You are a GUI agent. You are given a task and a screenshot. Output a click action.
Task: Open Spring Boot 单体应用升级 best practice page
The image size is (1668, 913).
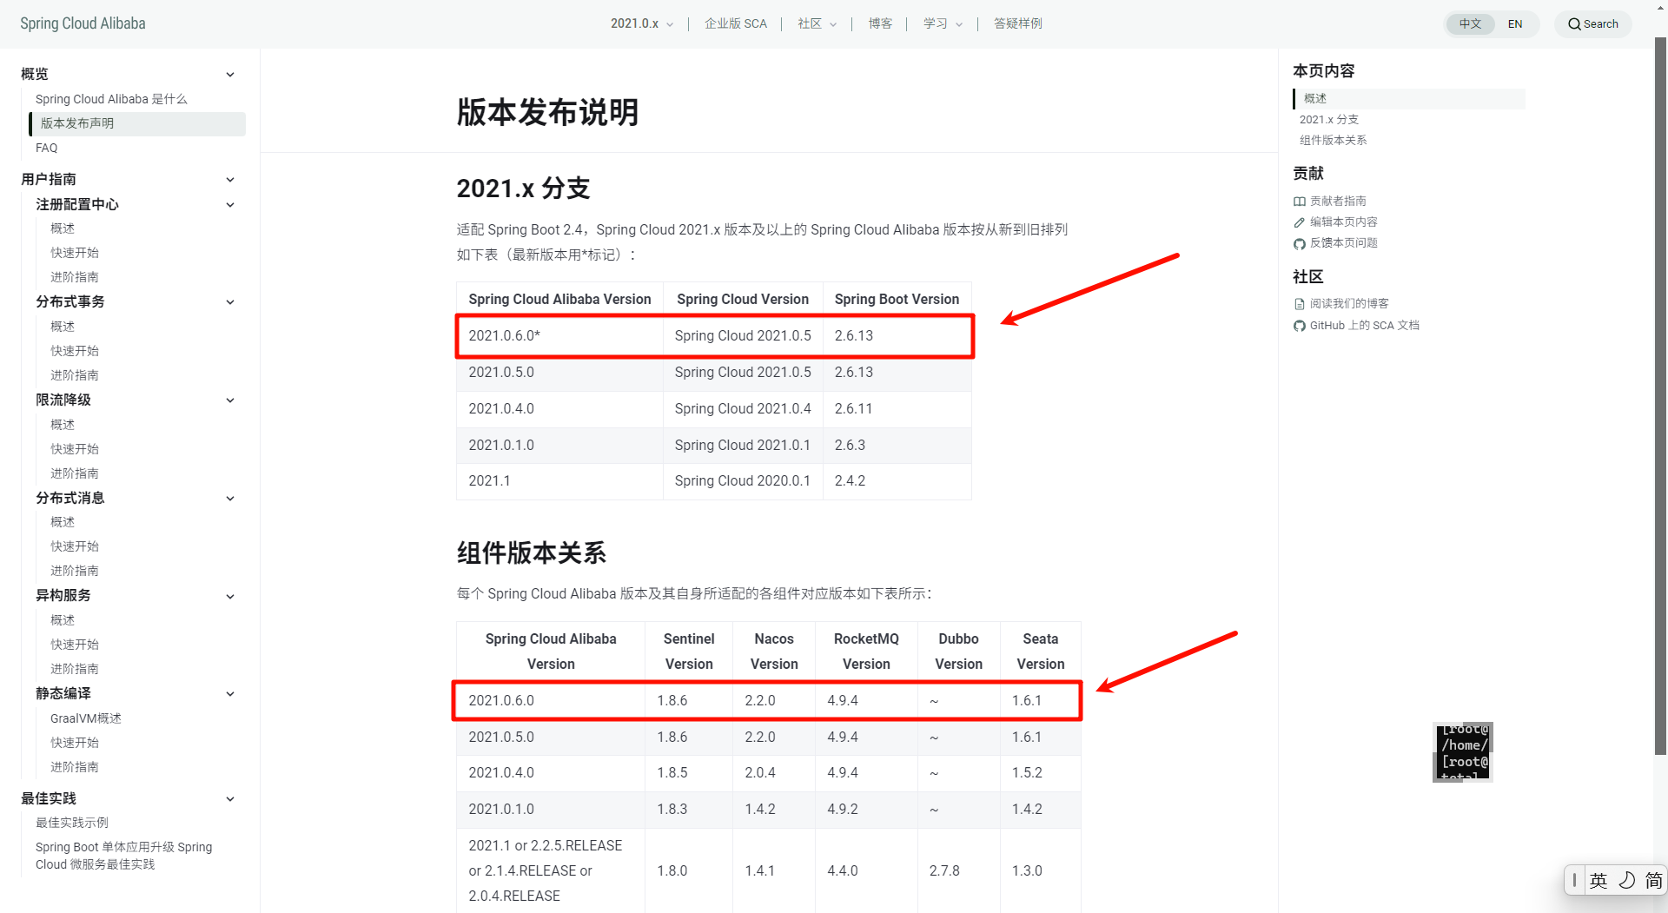[x=123, y=856]
